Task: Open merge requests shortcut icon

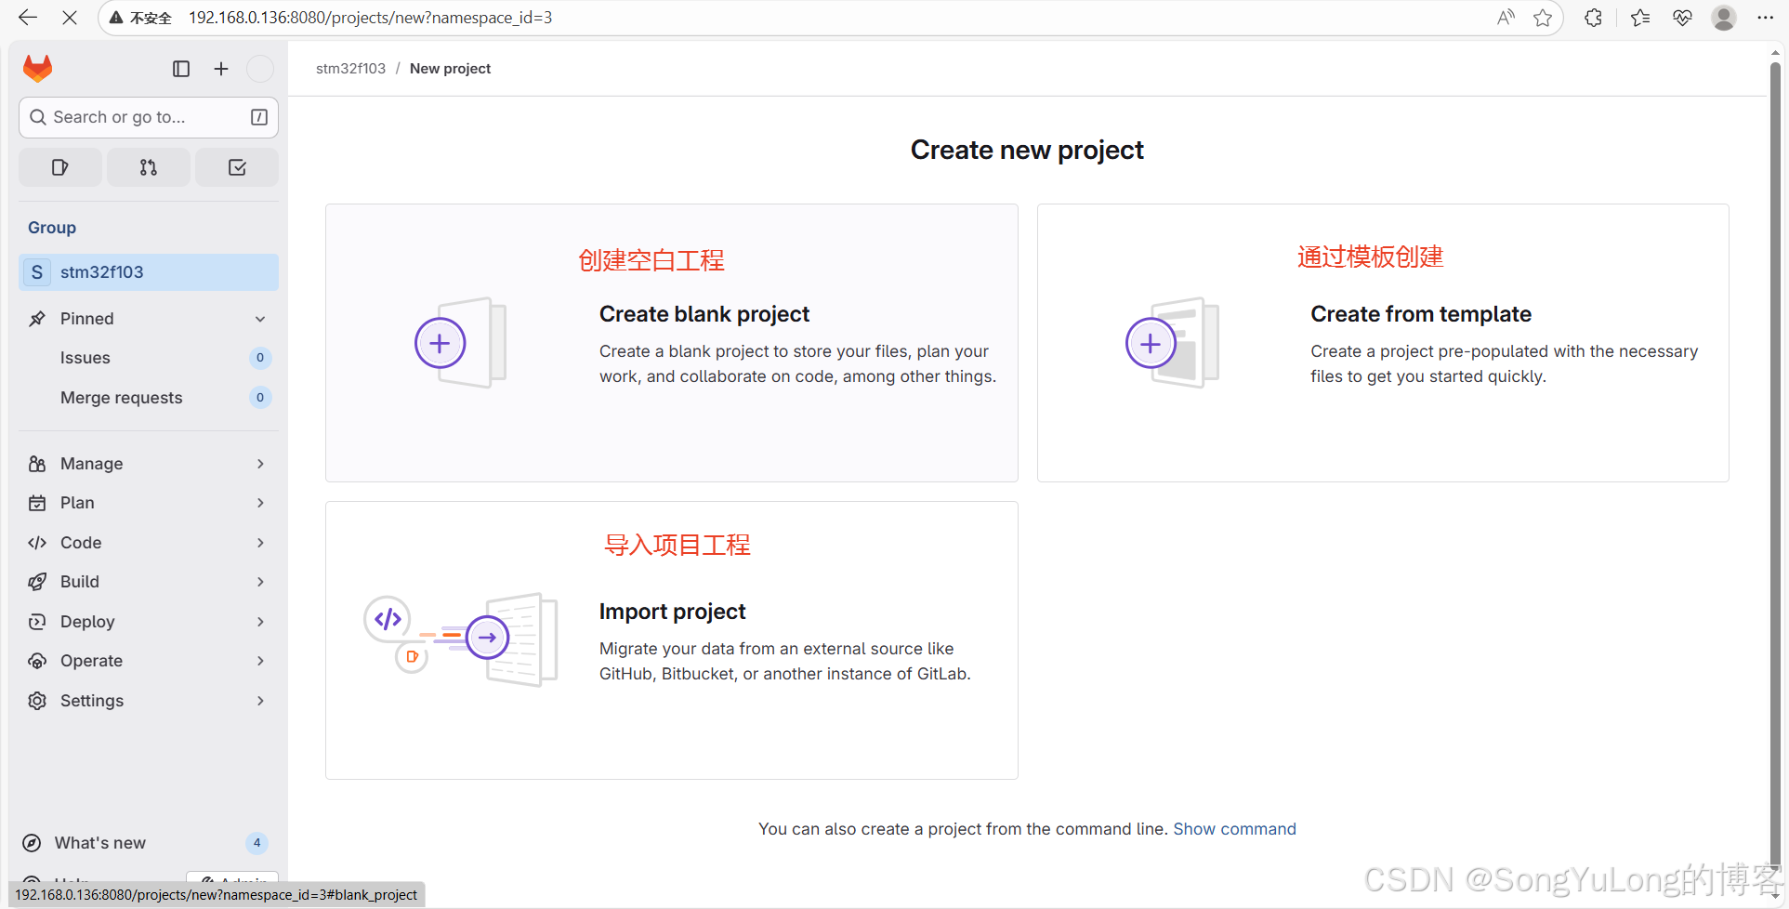Action: tap(149, 167)
